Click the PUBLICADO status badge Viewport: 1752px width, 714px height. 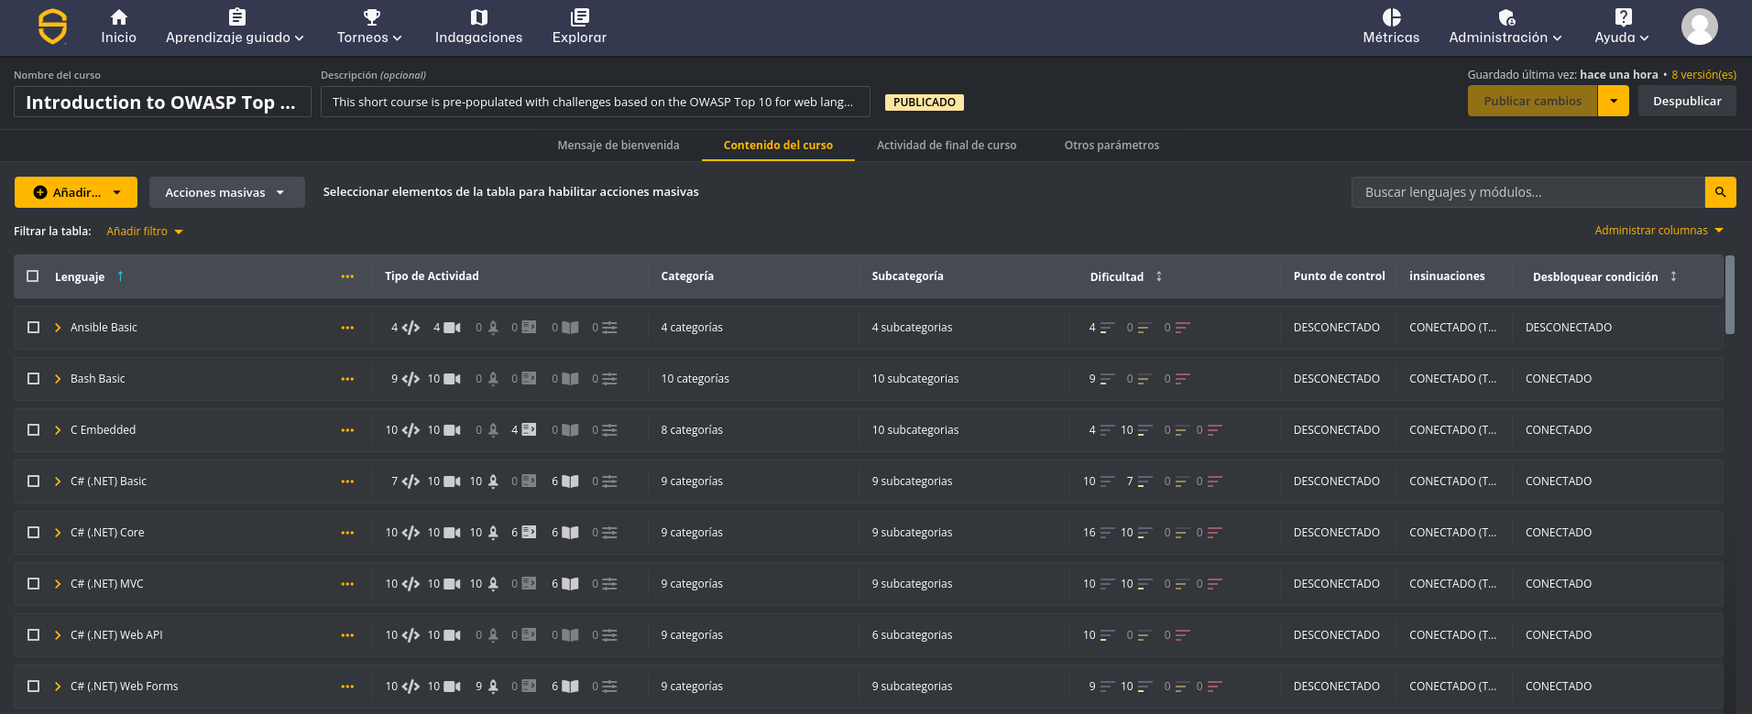tap(924, 103)
